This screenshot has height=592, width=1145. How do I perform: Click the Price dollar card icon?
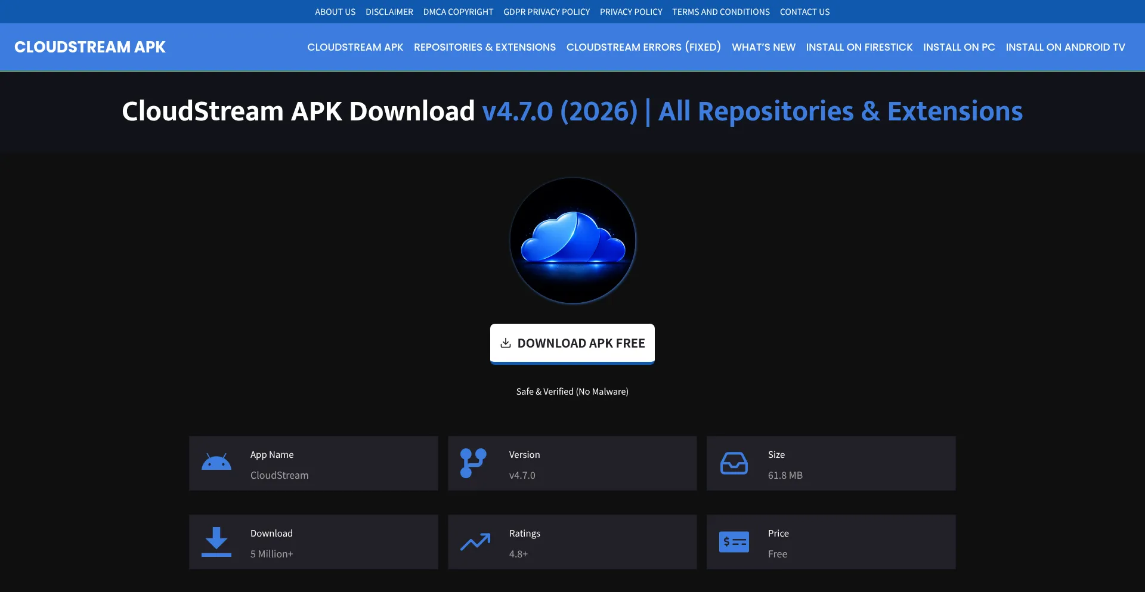734,542
